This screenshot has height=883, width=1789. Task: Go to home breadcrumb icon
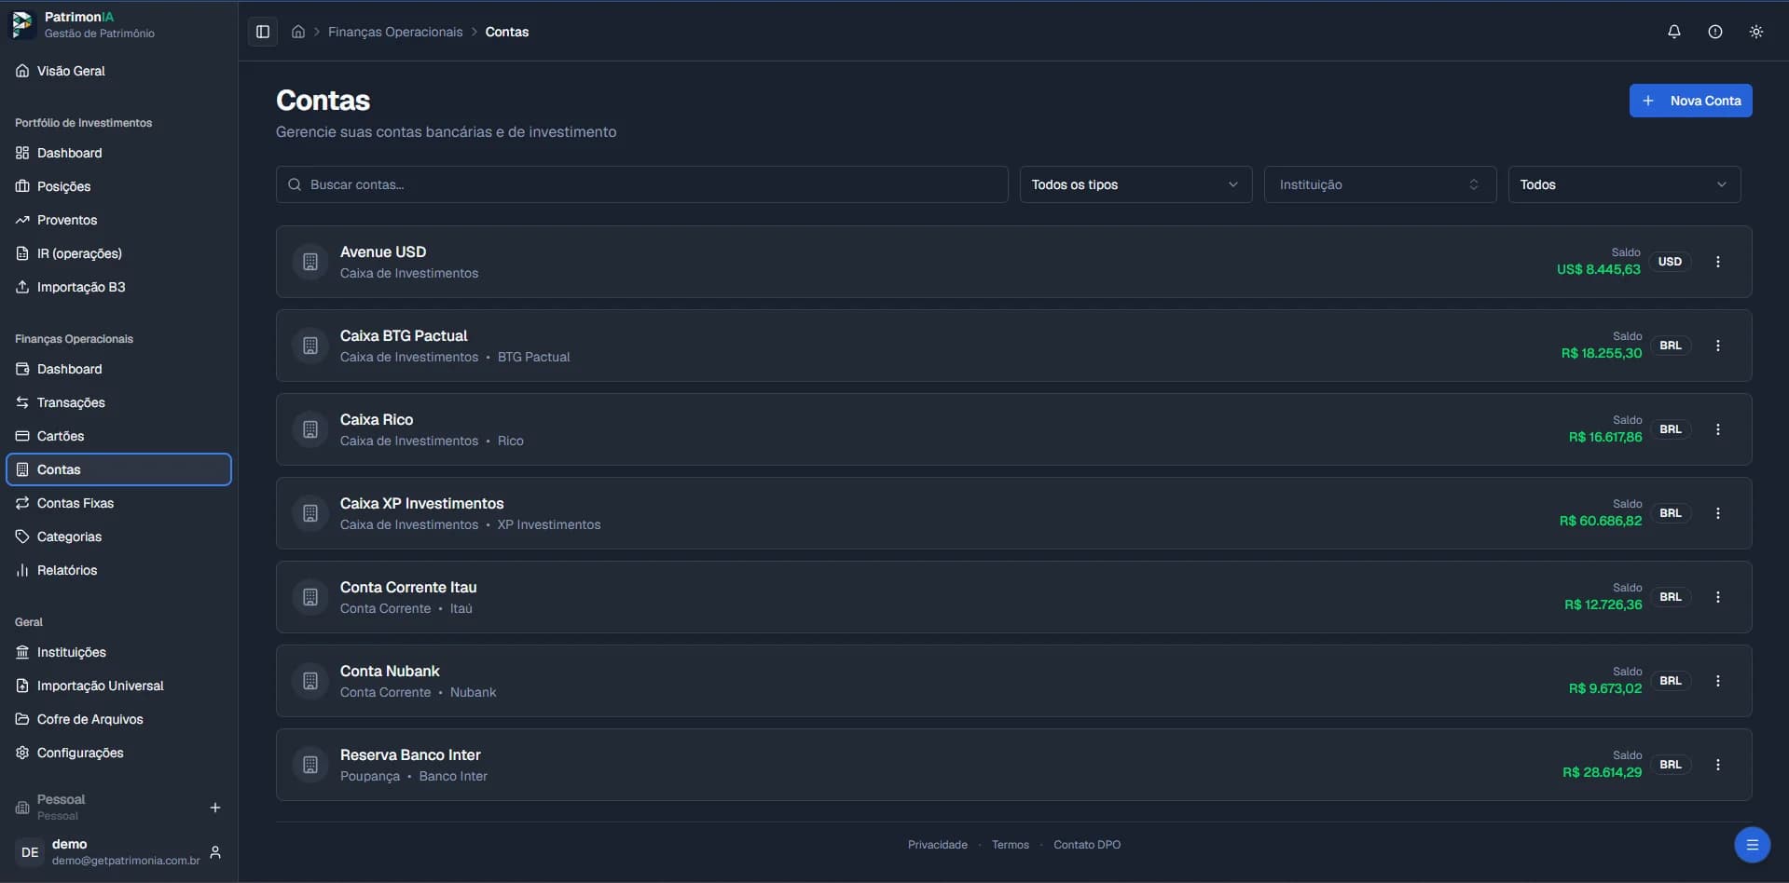(298, 32)
